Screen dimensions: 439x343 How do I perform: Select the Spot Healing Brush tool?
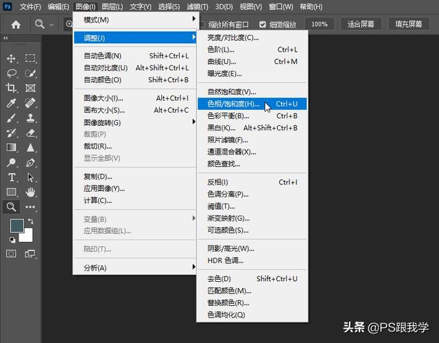[x=30, y=103]
